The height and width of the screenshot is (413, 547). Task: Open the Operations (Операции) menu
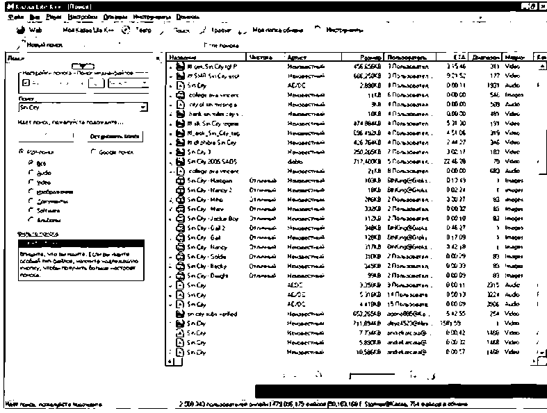pos(115,17)
